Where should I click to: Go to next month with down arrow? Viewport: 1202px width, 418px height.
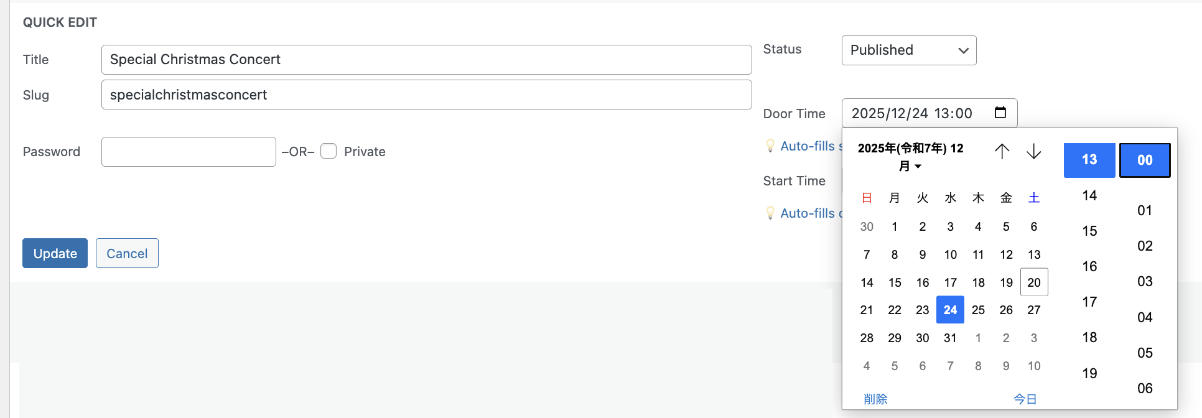pyautogui.click(x=1033, y=151)
